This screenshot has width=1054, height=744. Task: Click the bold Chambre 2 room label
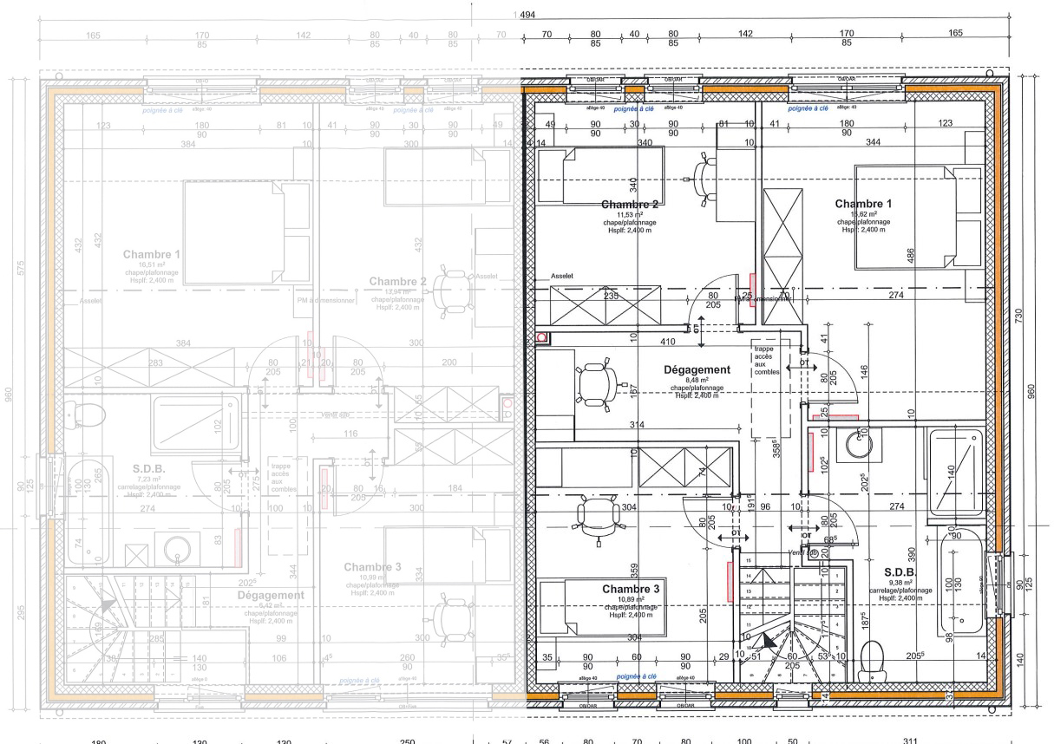(x=630, y=204)
